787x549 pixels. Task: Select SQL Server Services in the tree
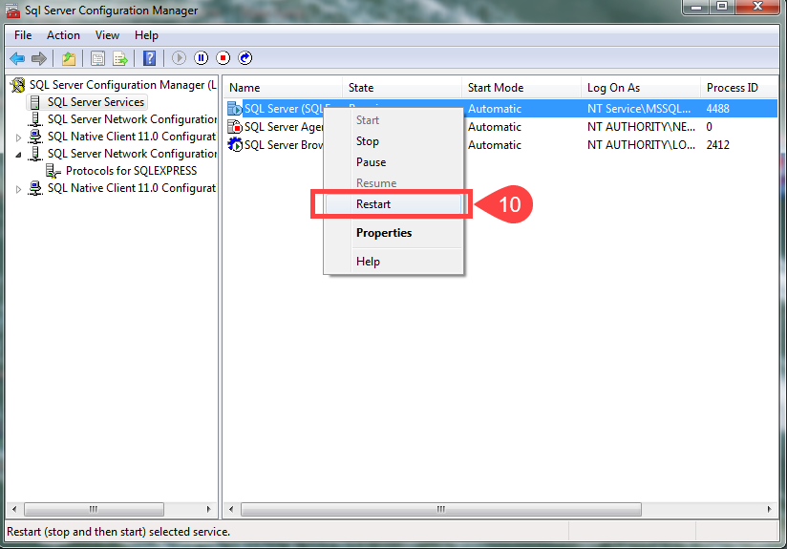[x=96, y=102]
